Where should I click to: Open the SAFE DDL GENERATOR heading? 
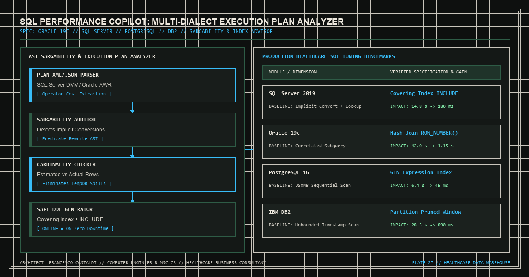(x=65, y=209)
